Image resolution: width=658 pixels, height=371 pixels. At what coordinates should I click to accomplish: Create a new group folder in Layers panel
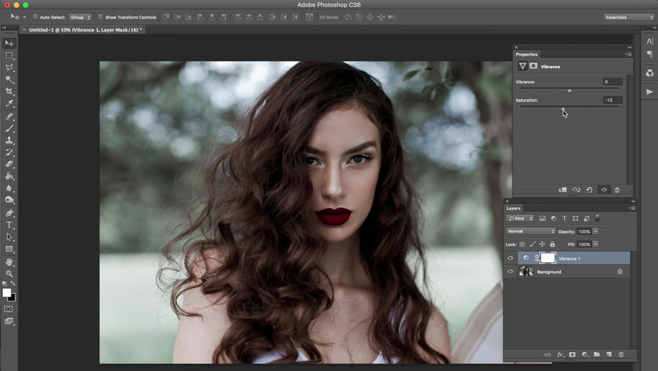(x=597, y=355)
